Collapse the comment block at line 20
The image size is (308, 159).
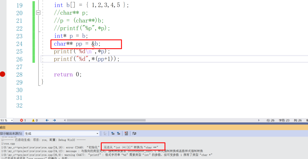pyautogui.click(x=38, y=13)
